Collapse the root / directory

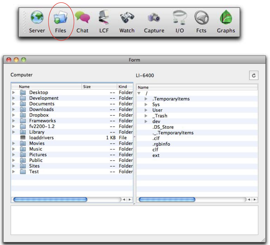click(x=139, y=93)
